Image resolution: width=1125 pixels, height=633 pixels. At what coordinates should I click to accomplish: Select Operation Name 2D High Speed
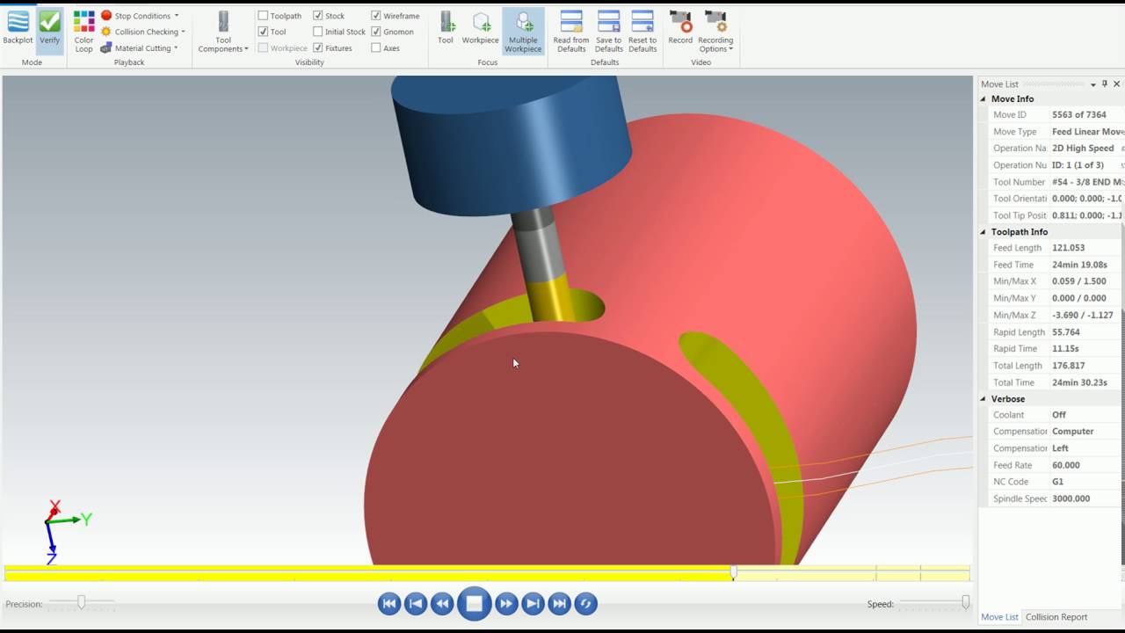click(x=1083, y=149)
